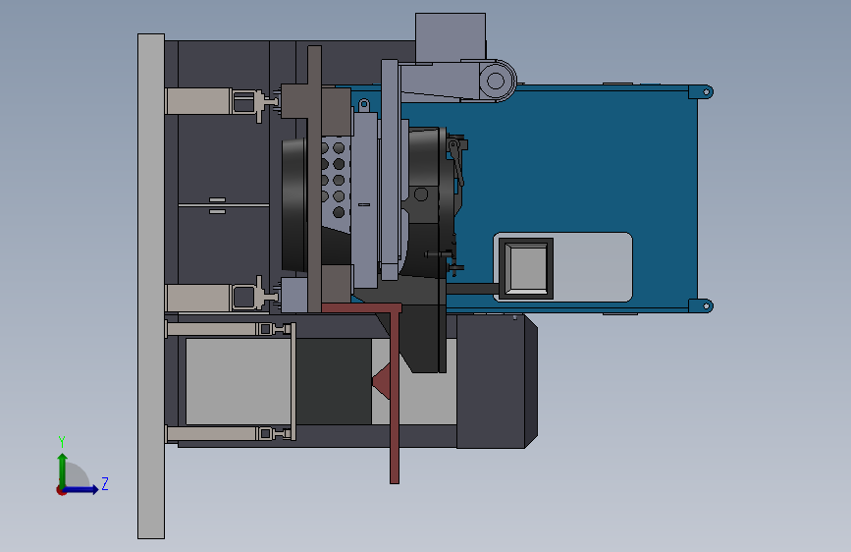Select the light gray rectangular block at bottom
Viewport: 851px width, 552px height.
(239, 381)
